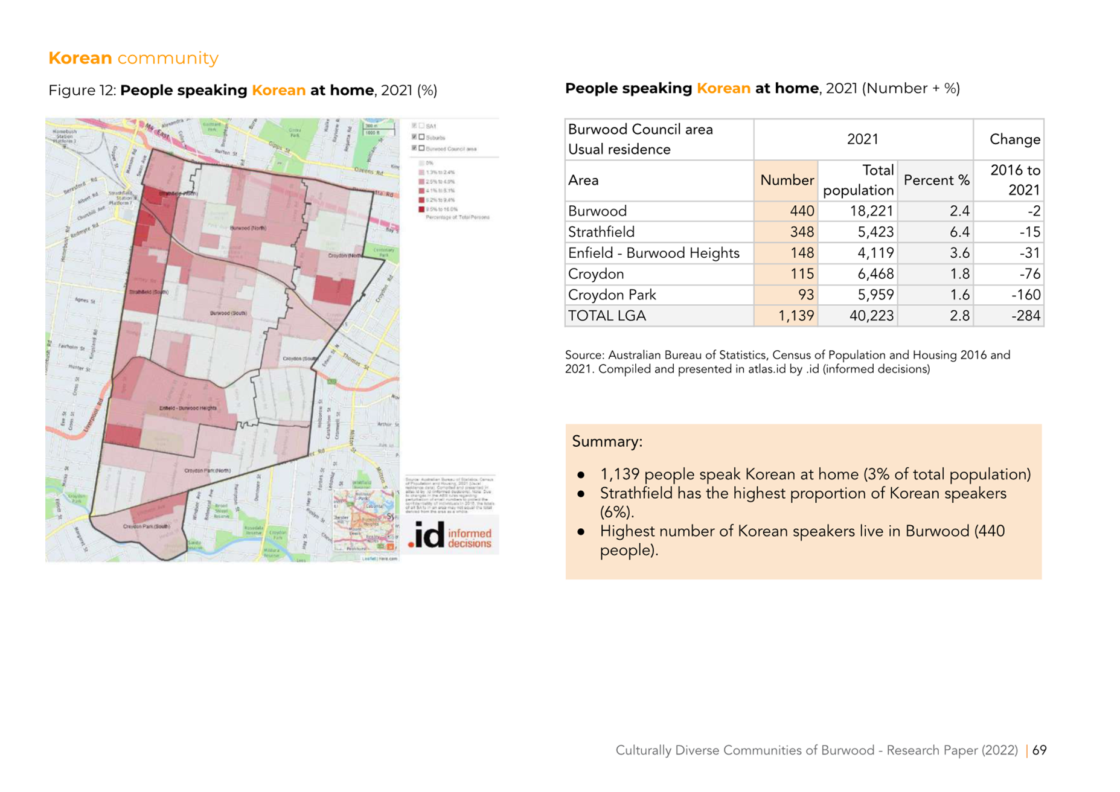Click the 'Area' column header

(659, 180)
